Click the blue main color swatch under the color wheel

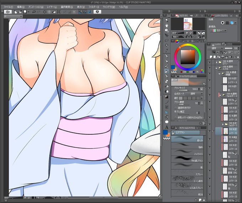point(173,67)
